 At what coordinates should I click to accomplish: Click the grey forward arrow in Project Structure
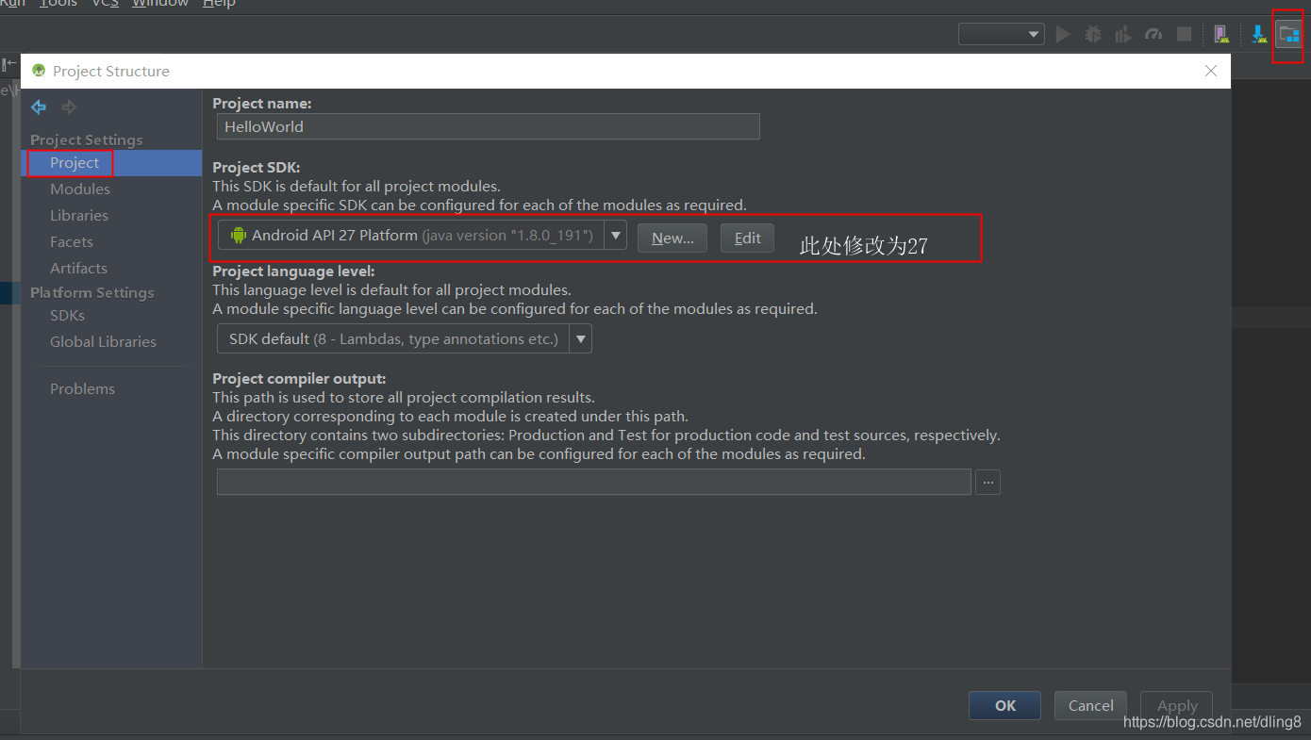pos(69,107)
